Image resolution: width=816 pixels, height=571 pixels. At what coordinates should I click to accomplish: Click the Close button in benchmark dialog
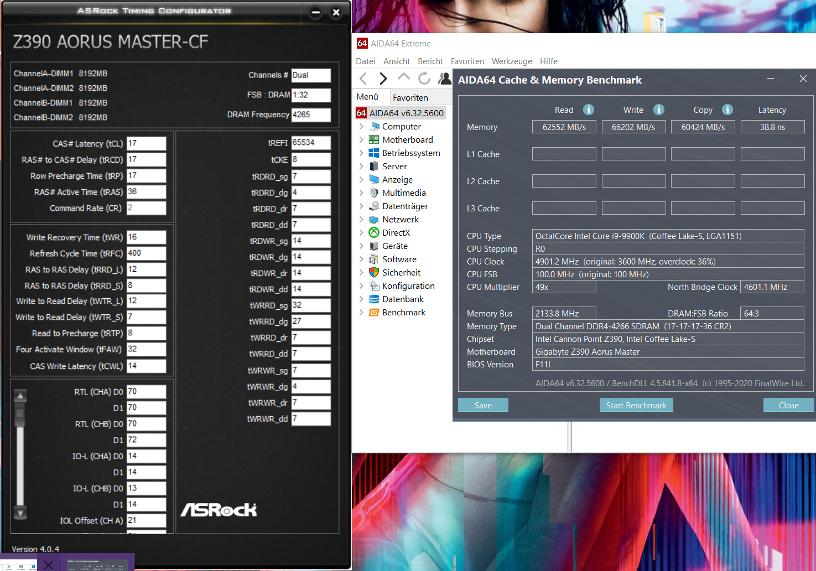click(788, 405)
